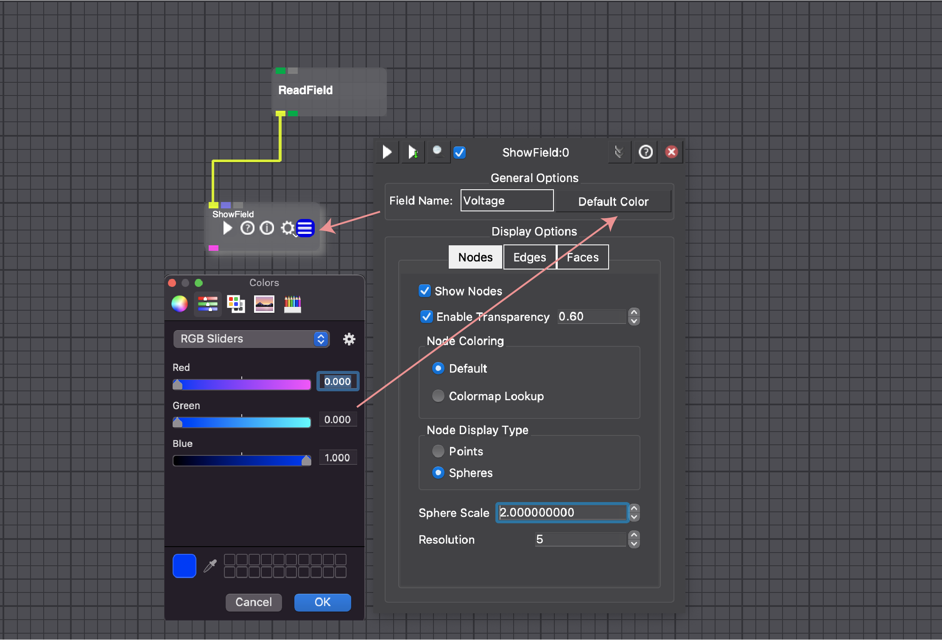Select the color sliders tab in Colors window
Screen dimensions: 942x640
coord(208,304)
